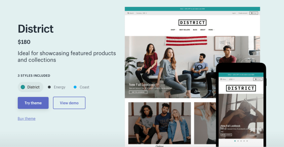Image resolution: width=284 pixels, height=147 pixels.
Task: Choose the Energy style option
Action: point(57,87)
